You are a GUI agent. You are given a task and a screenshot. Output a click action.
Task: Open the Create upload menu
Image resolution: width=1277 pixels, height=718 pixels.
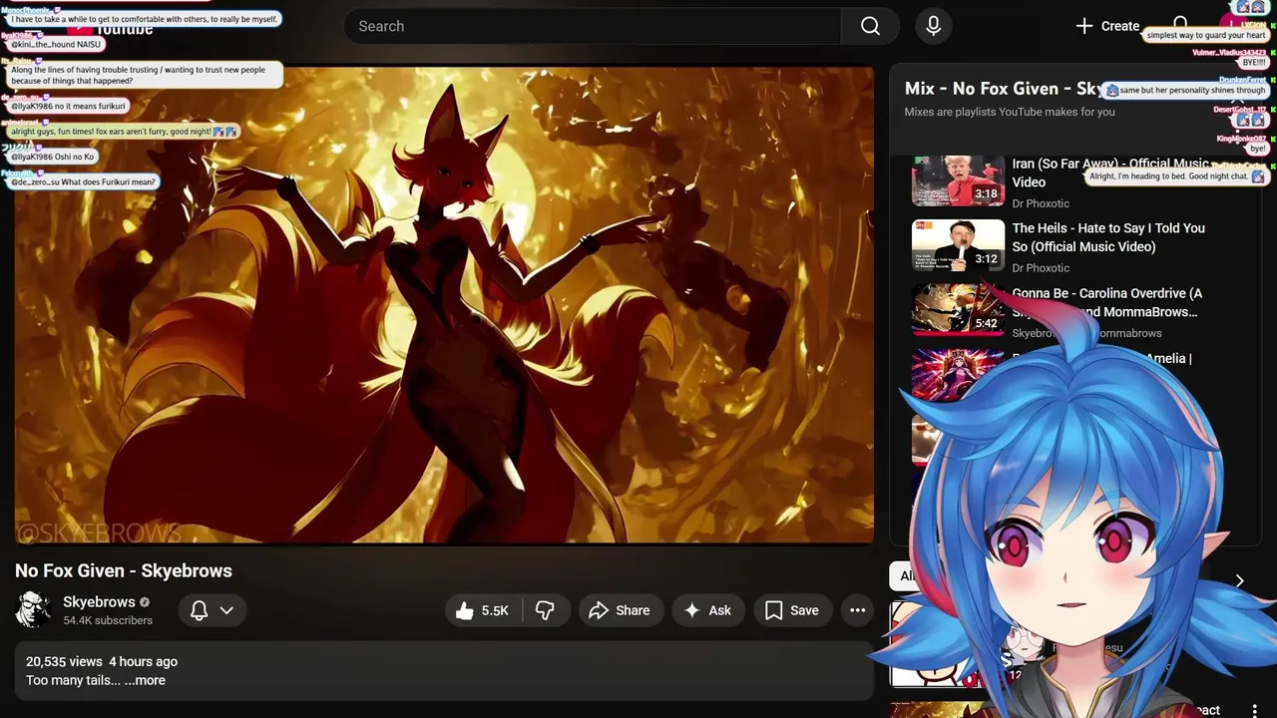click(x=1107, y=26)
